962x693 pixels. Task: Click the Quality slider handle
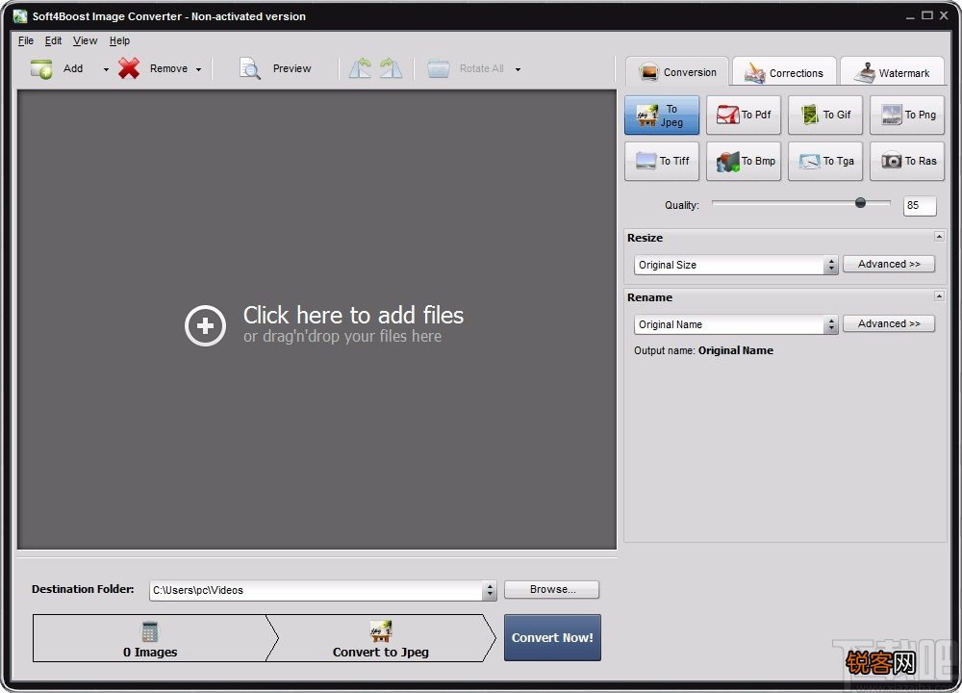(860, 202)
